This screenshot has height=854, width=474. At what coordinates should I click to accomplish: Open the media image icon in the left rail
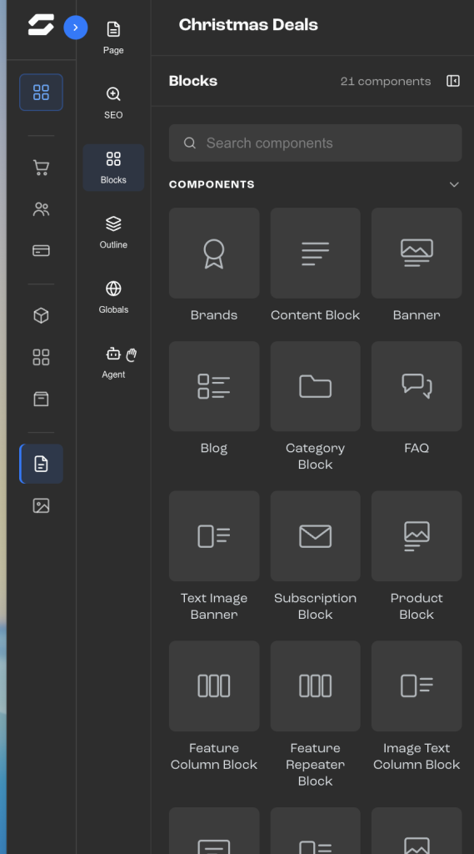coord(42,506)
